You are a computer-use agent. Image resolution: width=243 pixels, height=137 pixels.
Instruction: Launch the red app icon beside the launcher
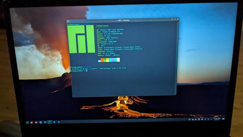(32, 123)
